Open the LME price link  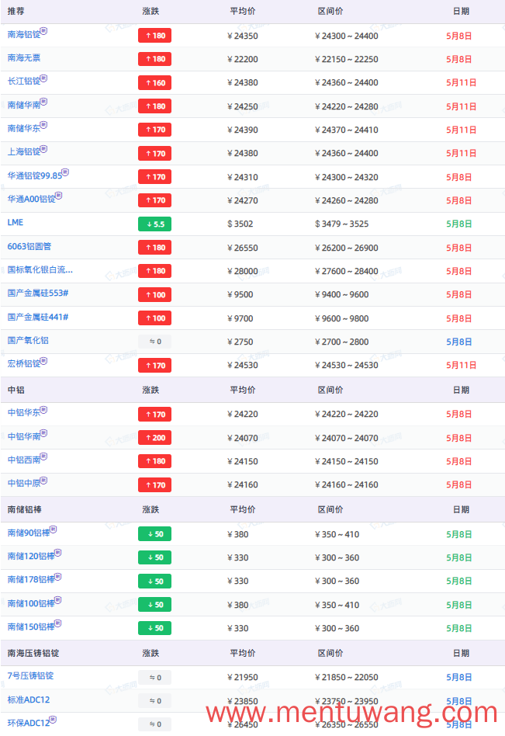(16, 223)
